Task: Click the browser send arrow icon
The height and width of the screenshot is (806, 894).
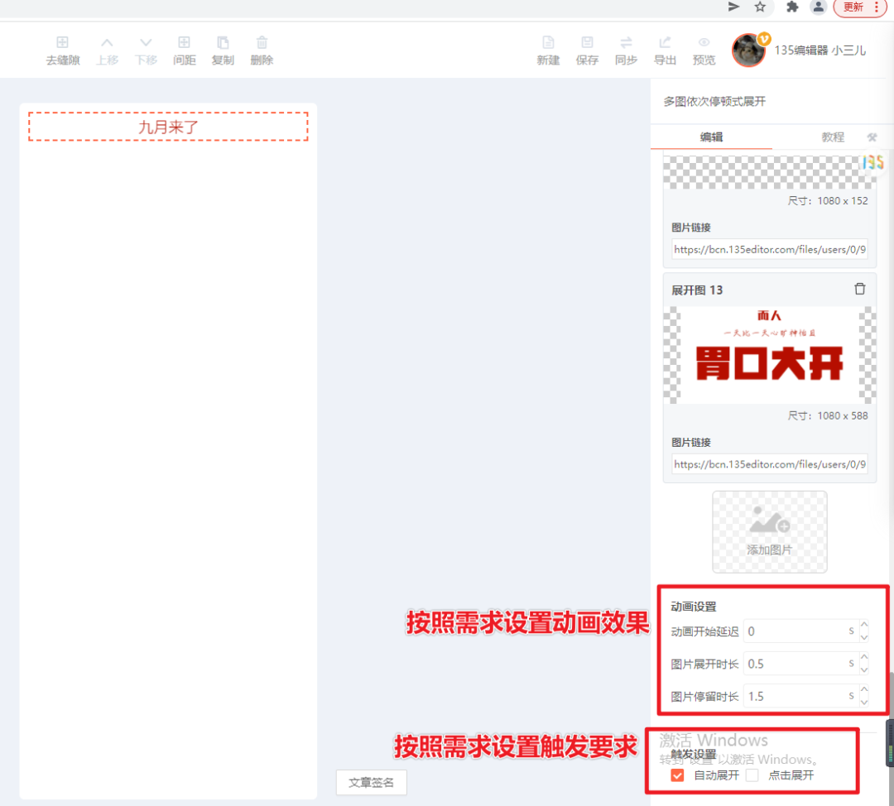Action: 733,7
